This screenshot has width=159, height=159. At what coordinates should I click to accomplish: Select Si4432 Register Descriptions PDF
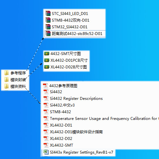(73, 99)
